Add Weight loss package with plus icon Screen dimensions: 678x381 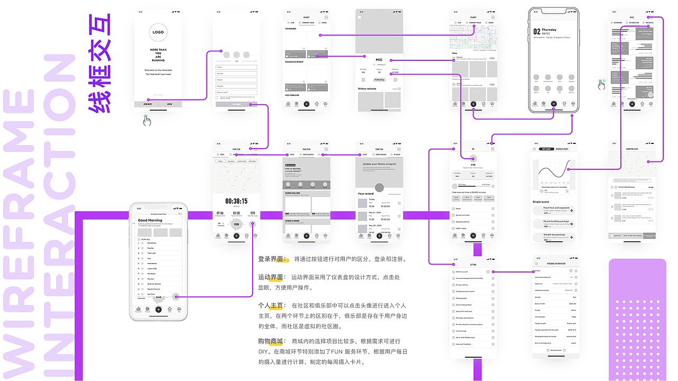point(572,239)
